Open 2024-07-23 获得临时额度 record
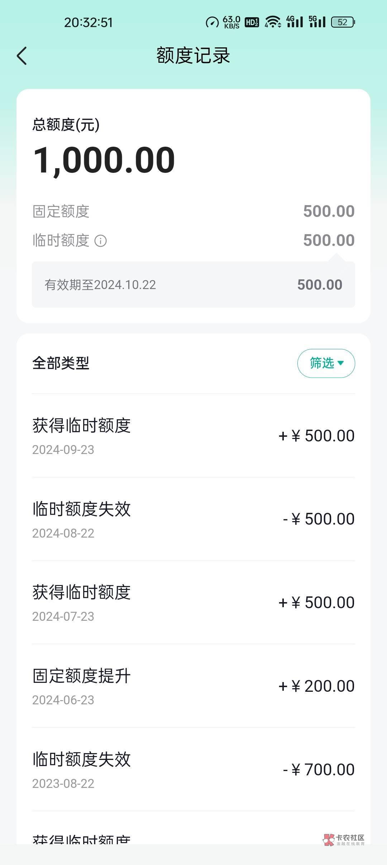Viewport: 387px width, 865px height. (193, 602)
